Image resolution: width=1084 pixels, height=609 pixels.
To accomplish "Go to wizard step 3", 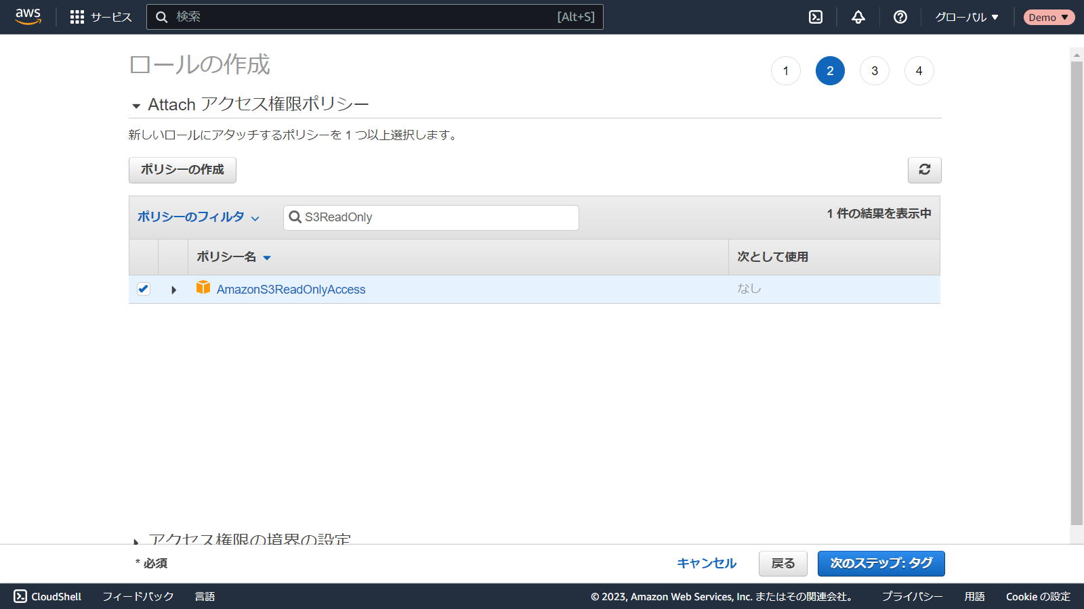I will click(875, 71).
